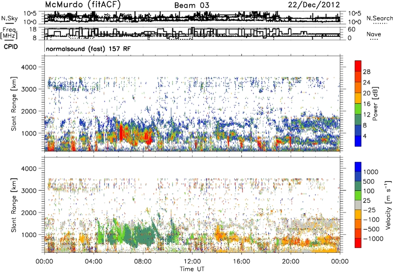Click the 20:00 time tick label
Screen dimensions: 393x272
pos(290,262)
